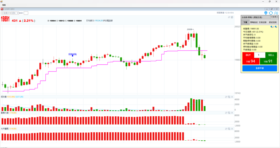Close the 買賣力道 indicator panel
Image resolution: width=280 pixels, height=148 pixels.
point(232,113)
